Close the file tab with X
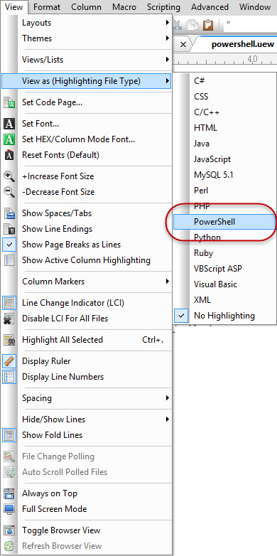This screenshot has width=277, height=556. 183,44
